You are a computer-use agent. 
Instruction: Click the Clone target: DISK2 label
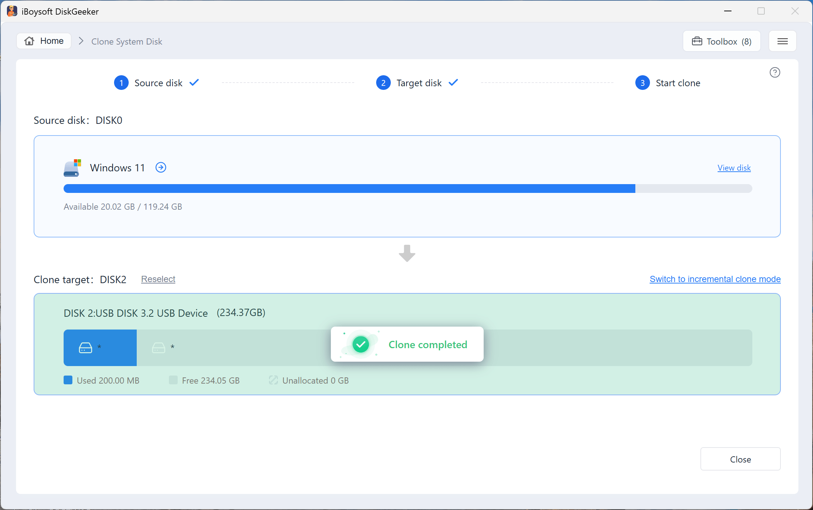pyautogui.click(x=80, y=279)
